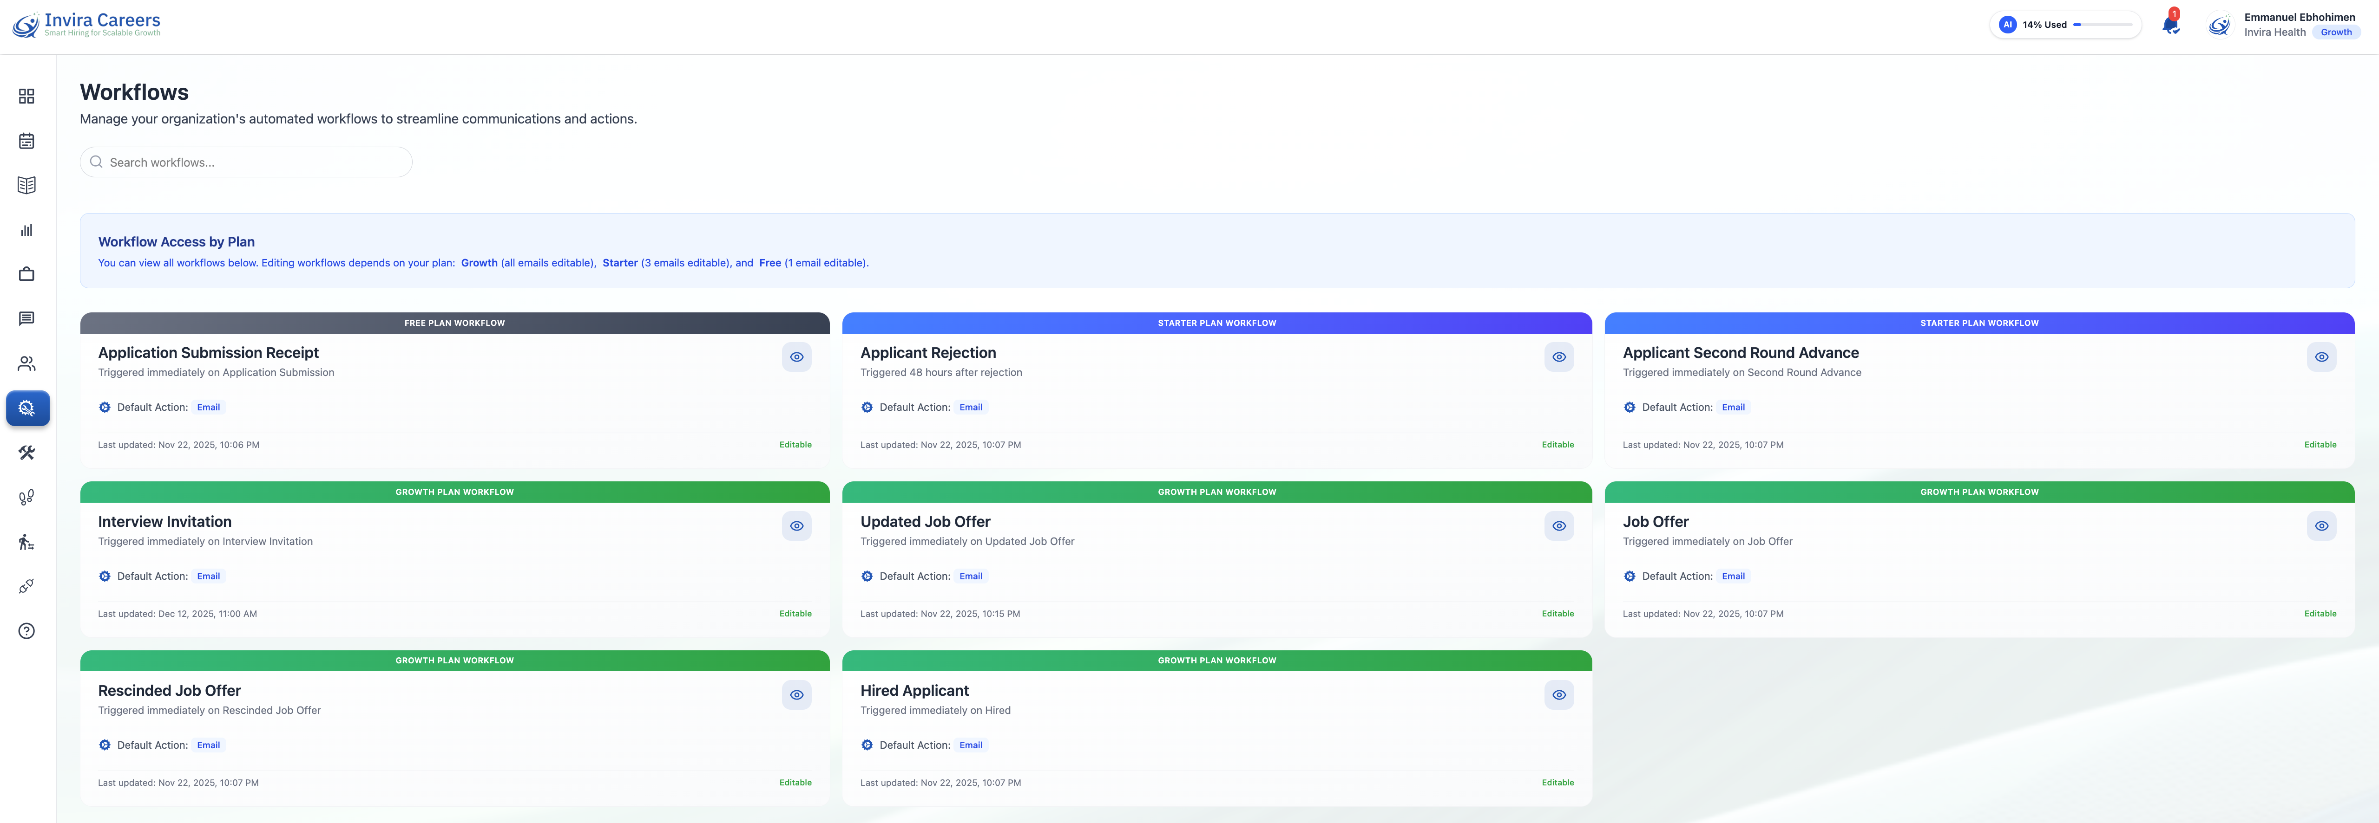Image resolution: width=2379 pixels, height=823 pixels.
Task: Open the Dashboard grid icon in sidebar
Action: [26, 96]
